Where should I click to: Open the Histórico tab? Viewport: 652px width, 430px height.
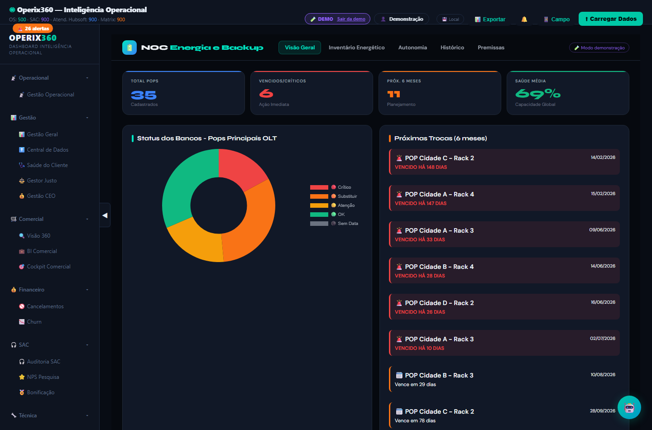tap(452, 48)
